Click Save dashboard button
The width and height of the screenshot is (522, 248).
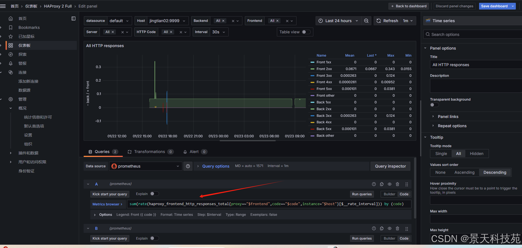[494, 6]
